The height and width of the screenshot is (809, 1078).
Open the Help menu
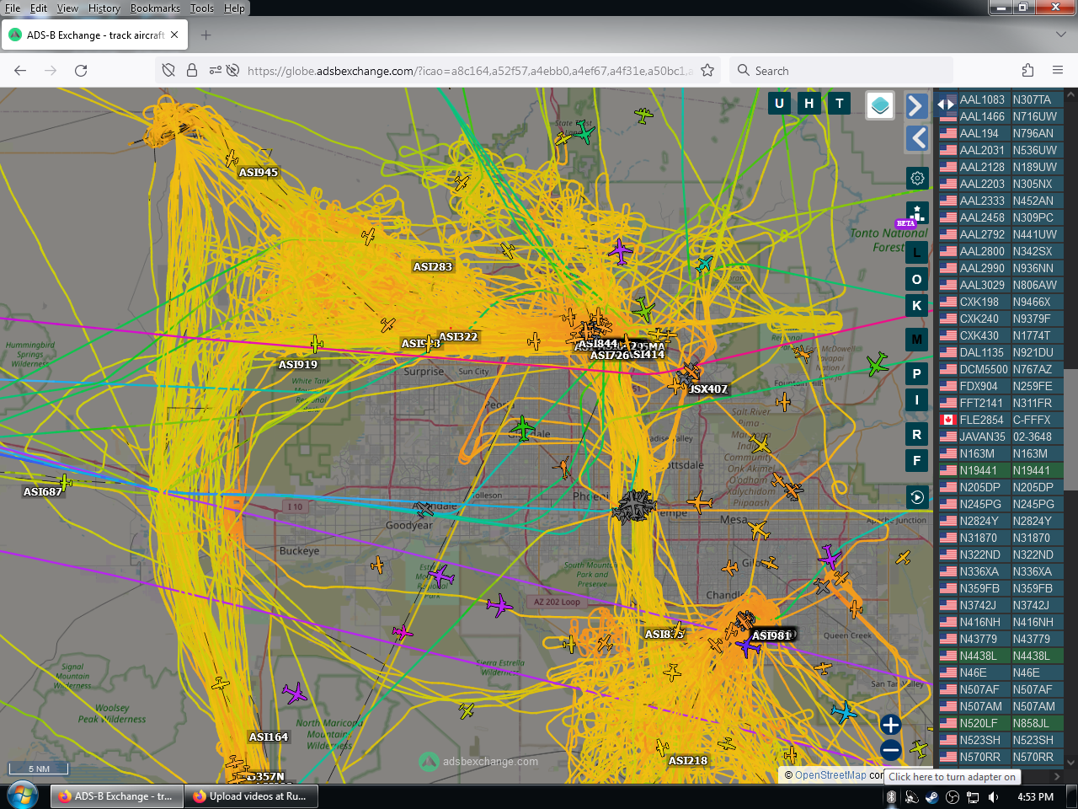point(234,8)
